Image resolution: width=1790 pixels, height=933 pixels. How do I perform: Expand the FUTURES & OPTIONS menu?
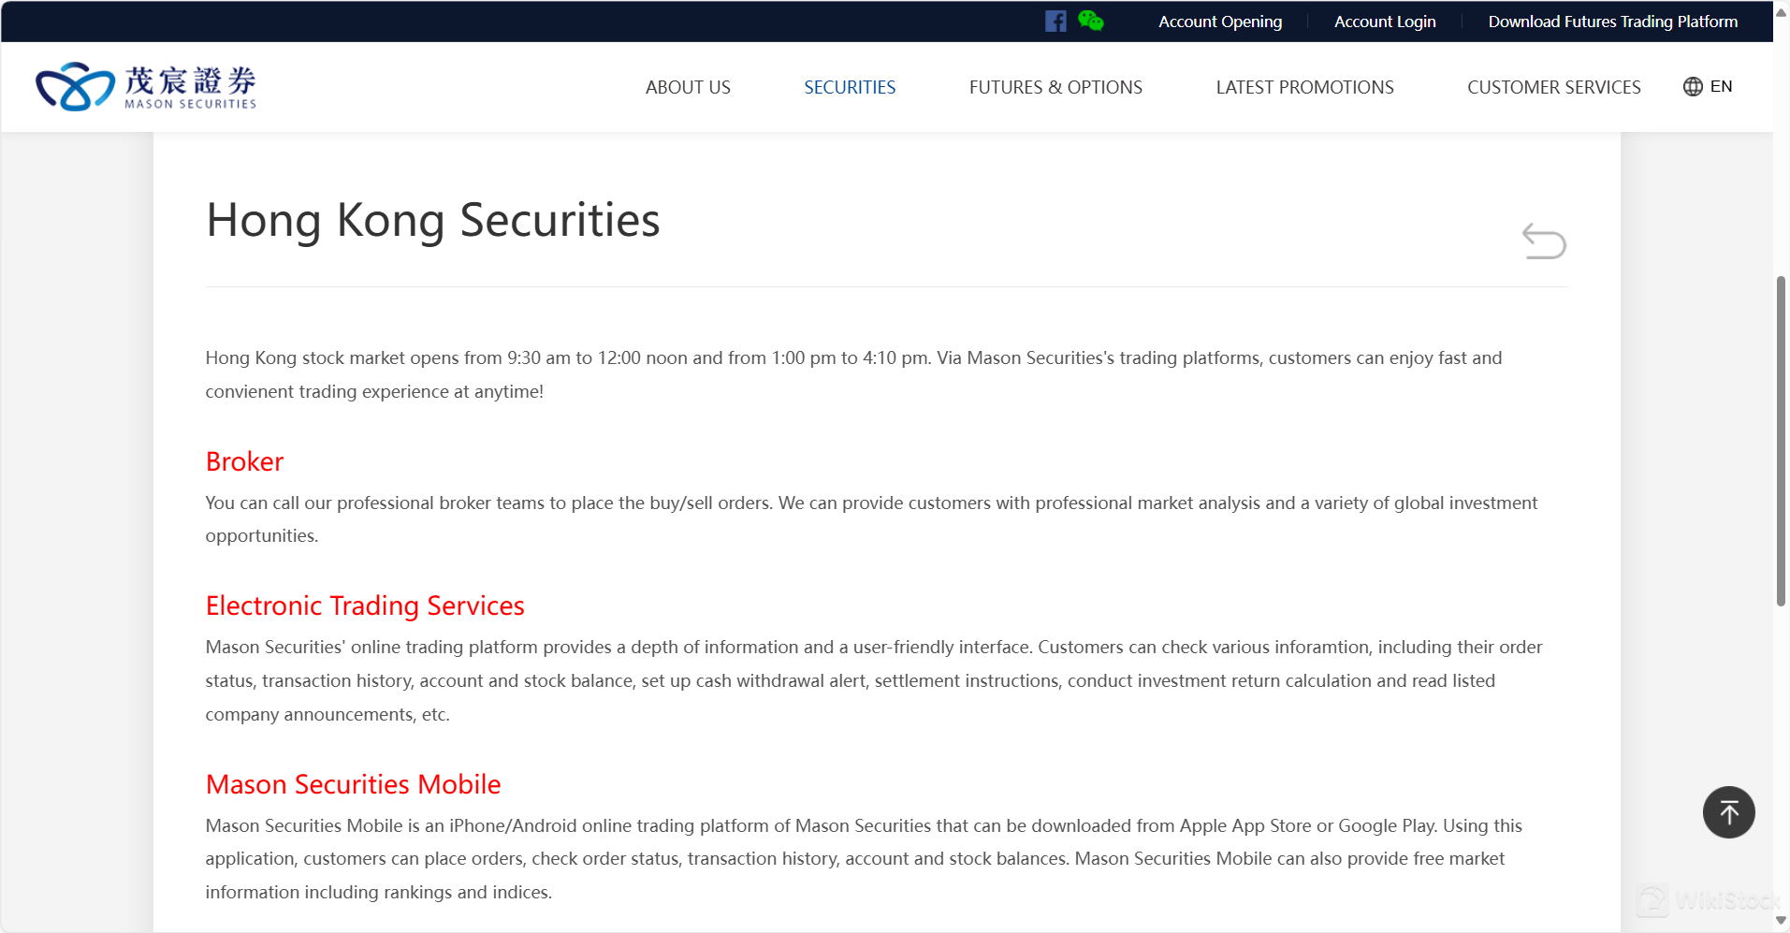tap(1055, 88)
